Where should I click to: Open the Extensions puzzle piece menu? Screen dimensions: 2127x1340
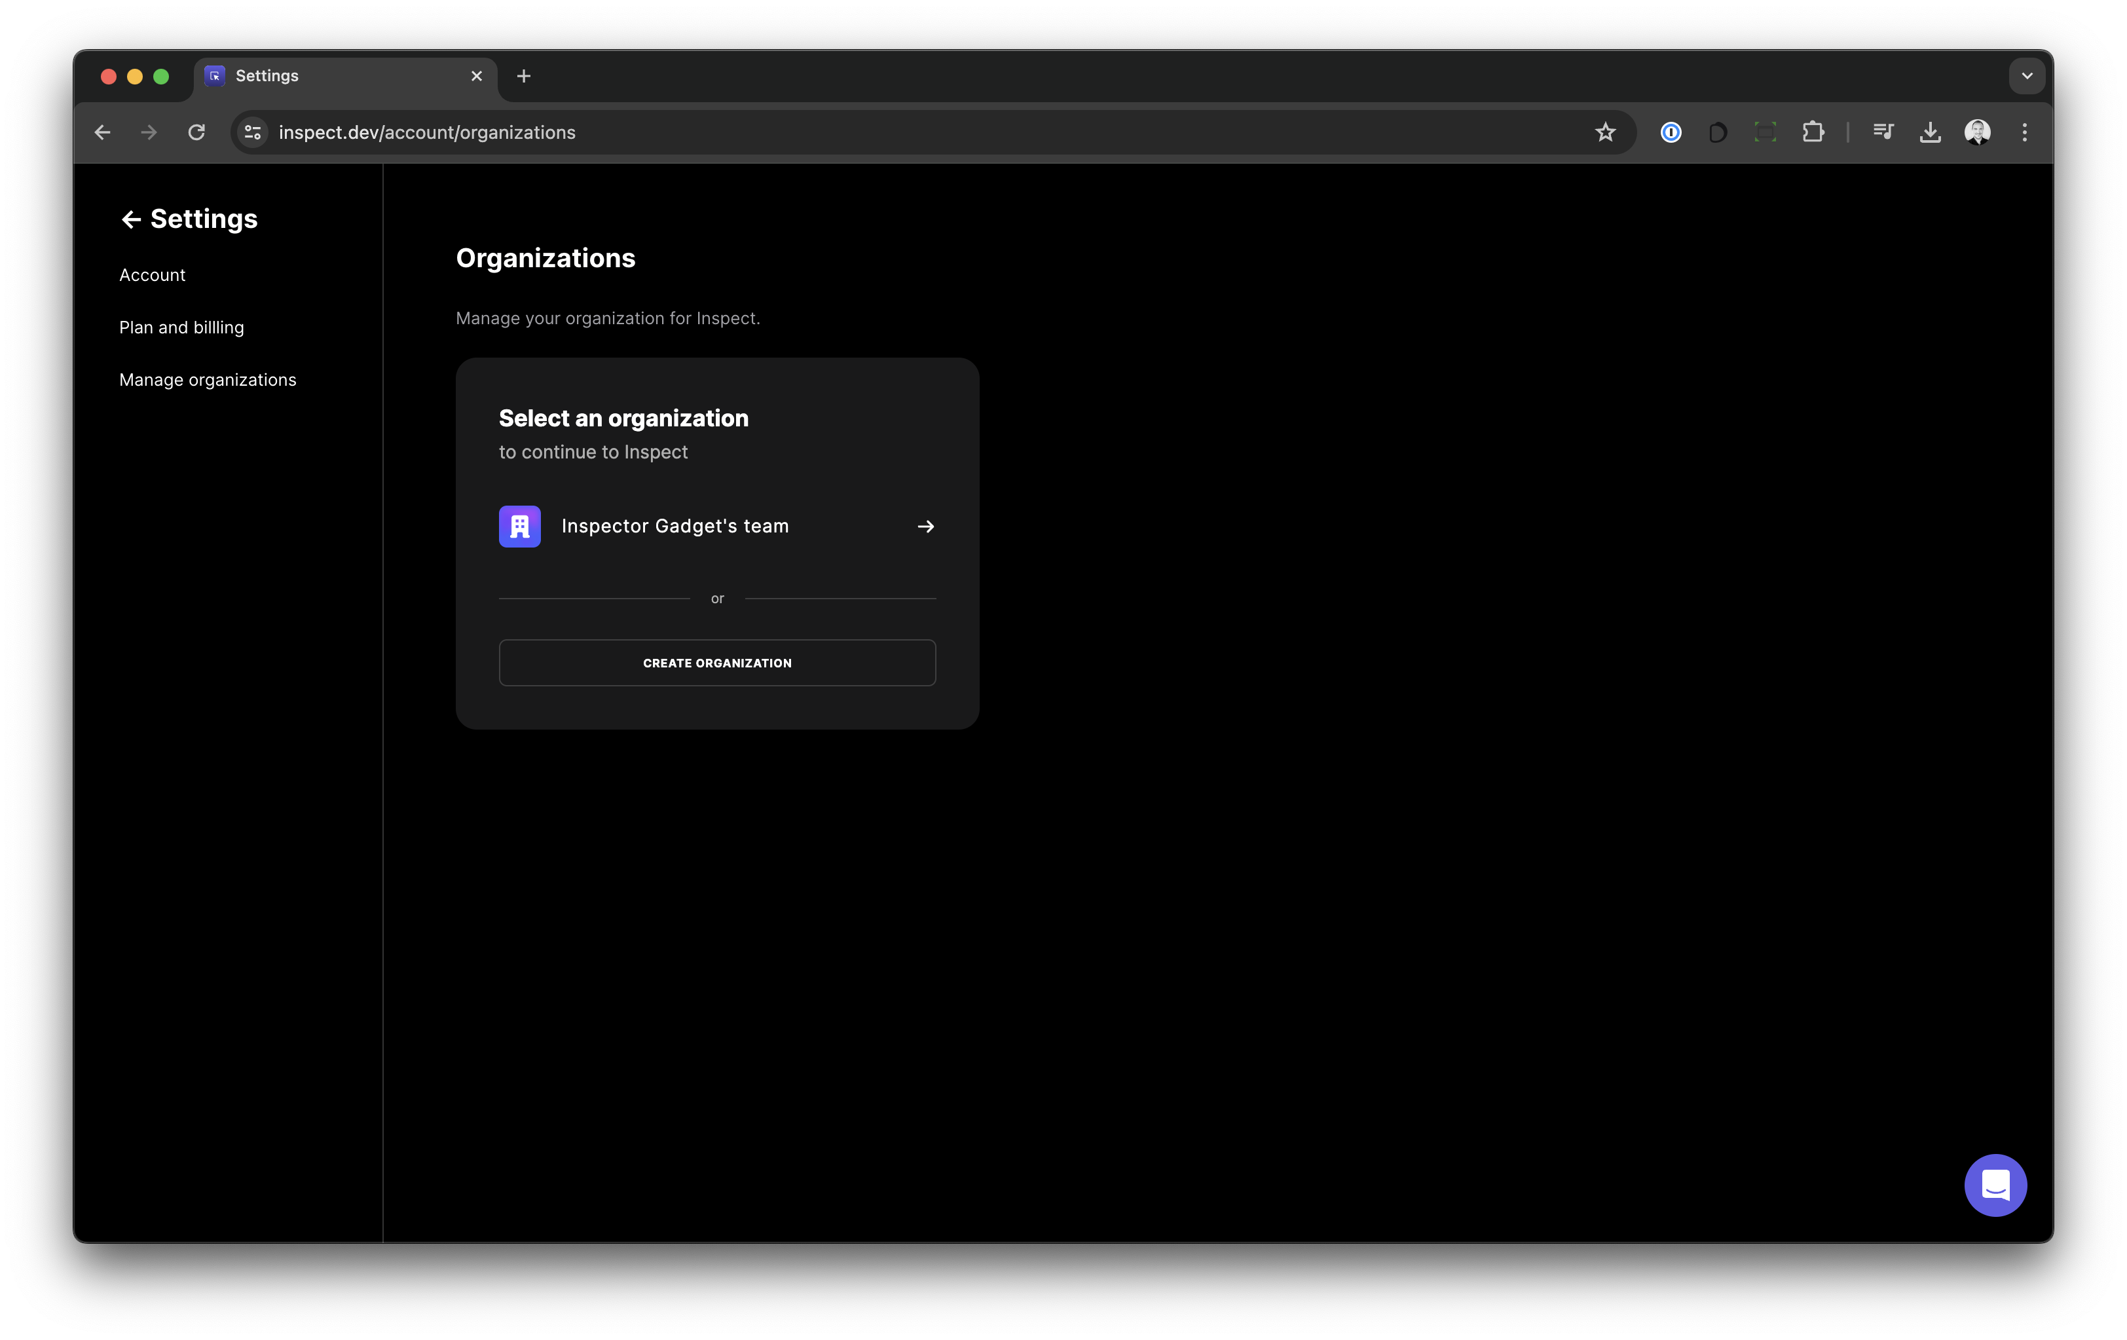[1813, 132]
